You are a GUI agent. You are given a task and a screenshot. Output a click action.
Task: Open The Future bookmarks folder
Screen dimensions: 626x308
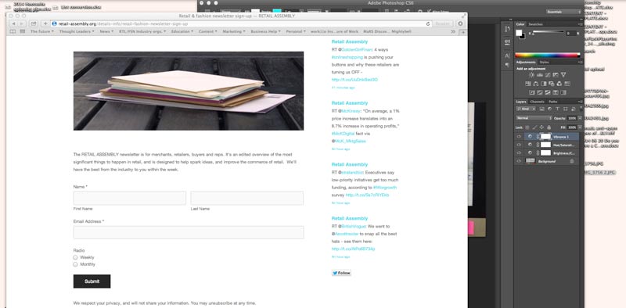(42, 31)
